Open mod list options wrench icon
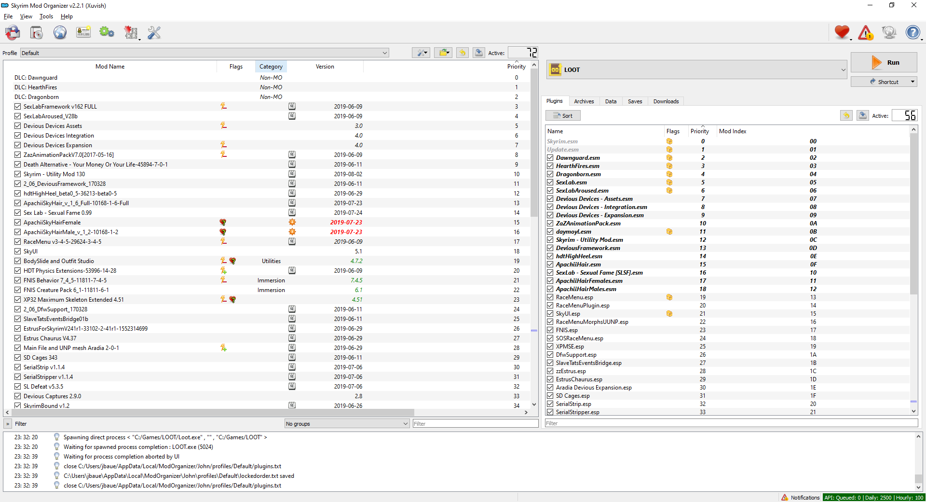926x502 pixels. point(421,53)
